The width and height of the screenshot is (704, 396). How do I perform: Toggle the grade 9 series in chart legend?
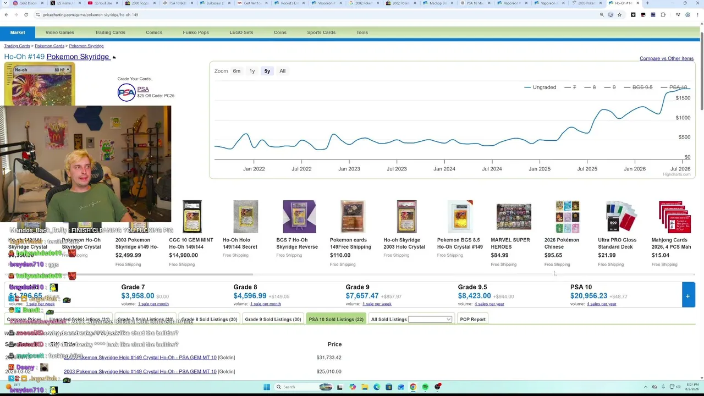[x=609, y=87]
